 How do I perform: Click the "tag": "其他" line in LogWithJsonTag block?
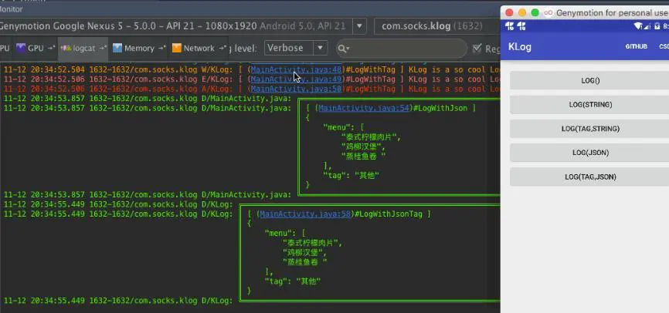click(292, 281)
